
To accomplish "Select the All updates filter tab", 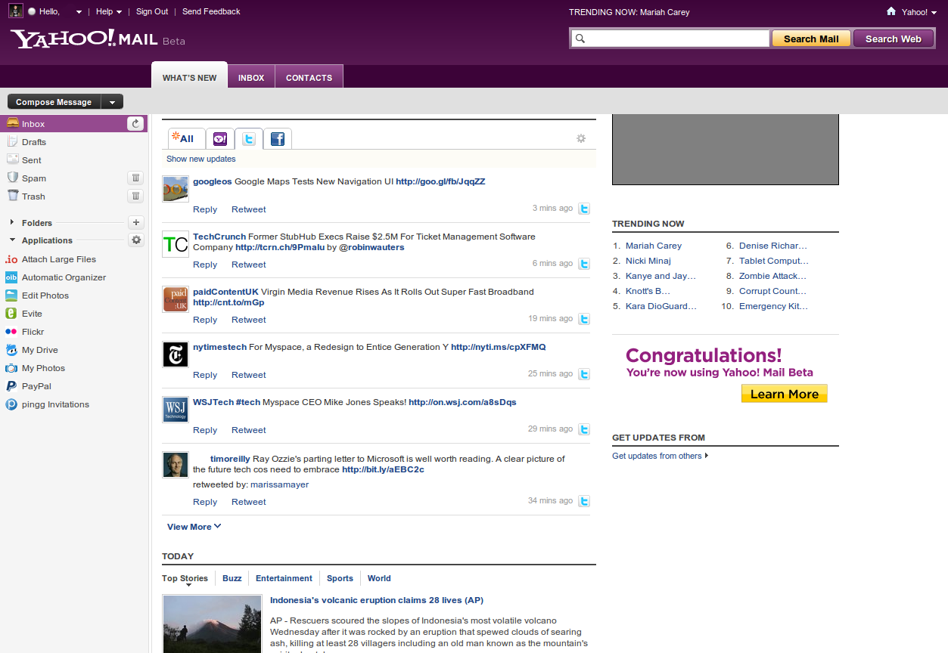I will click(x=185, y=138).
